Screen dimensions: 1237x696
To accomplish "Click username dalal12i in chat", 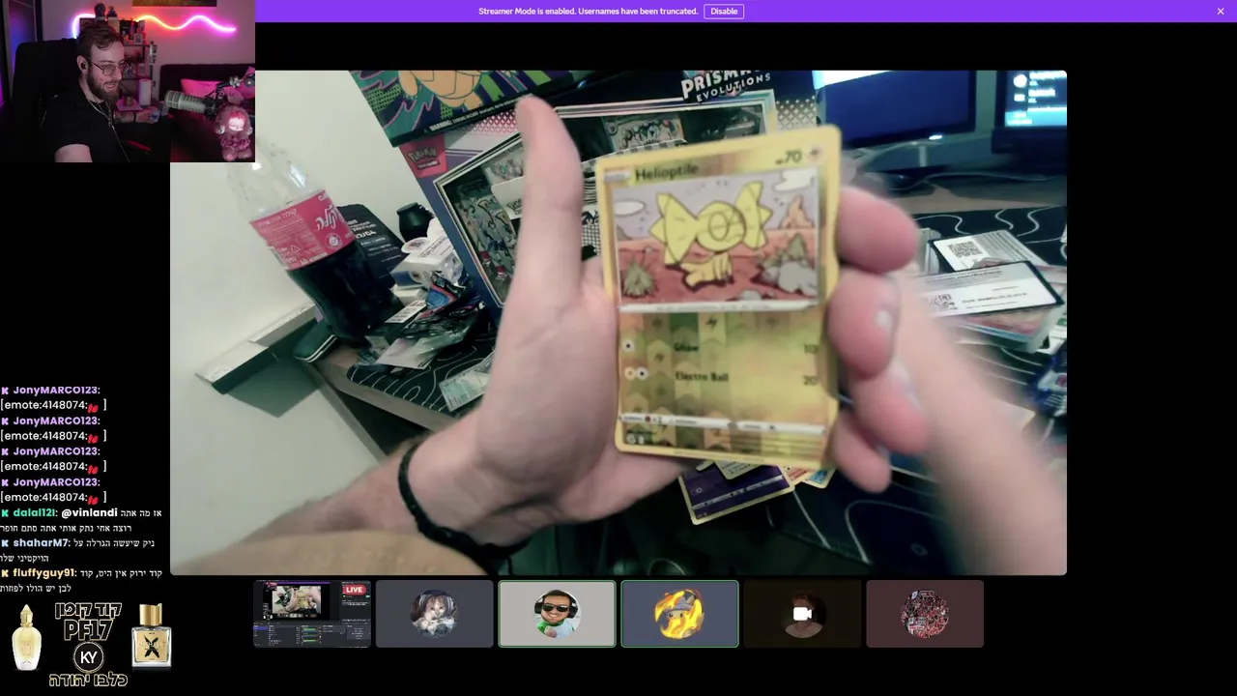I will coord(34,512).
